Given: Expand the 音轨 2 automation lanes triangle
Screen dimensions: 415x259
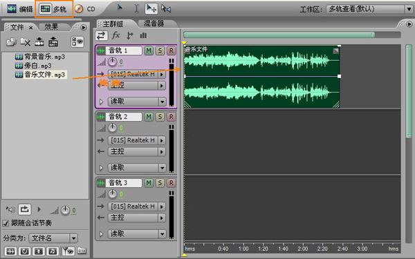Looking at the screenshot, I should (101, 168).
